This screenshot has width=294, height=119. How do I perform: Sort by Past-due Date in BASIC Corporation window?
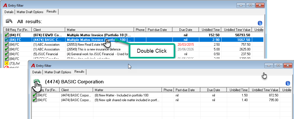pos(187,90)
